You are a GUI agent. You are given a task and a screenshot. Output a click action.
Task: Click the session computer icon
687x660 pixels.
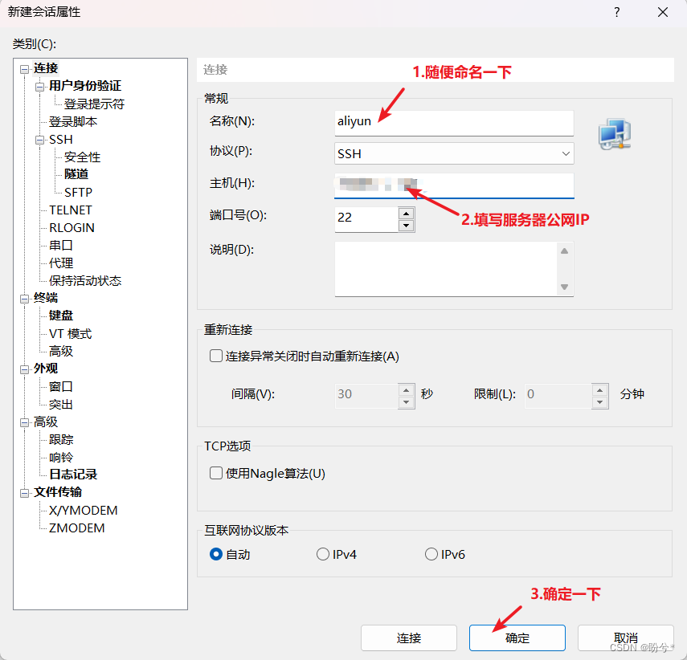click(615, 135)
